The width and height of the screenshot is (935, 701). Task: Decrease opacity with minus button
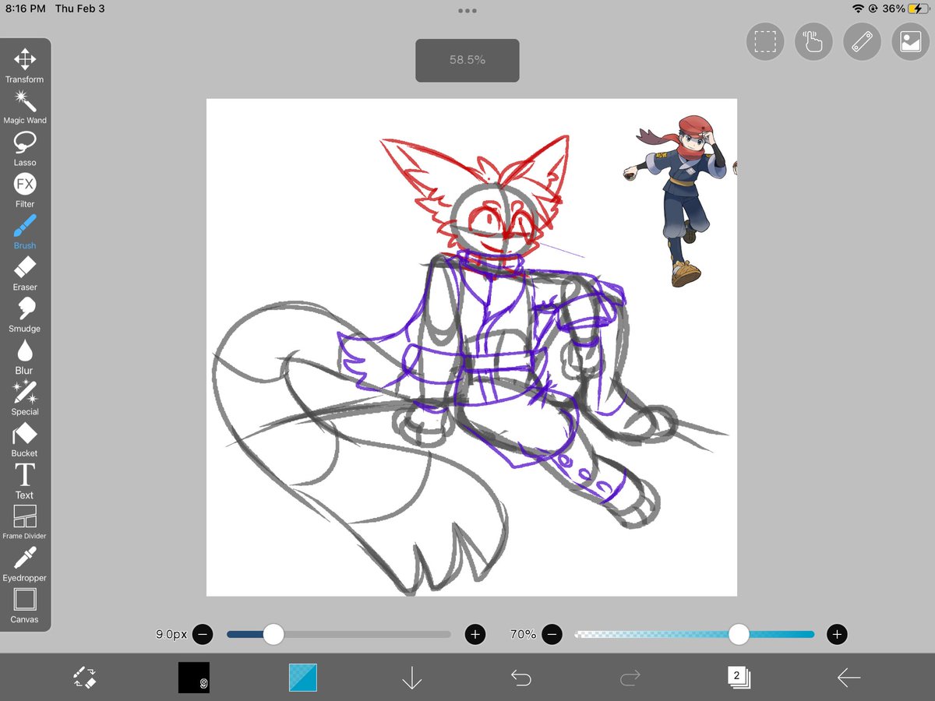552,634
